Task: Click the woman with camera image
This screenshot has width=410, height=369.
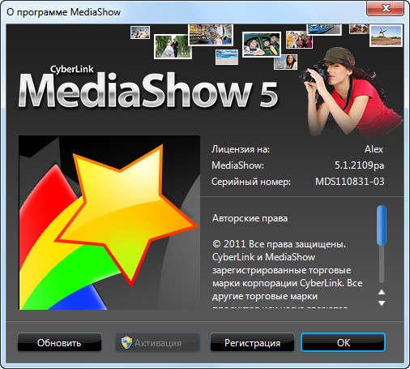Action: [351, 92]
